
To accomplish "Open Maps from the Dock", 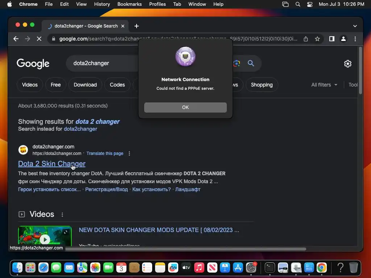I will point(82,268).
